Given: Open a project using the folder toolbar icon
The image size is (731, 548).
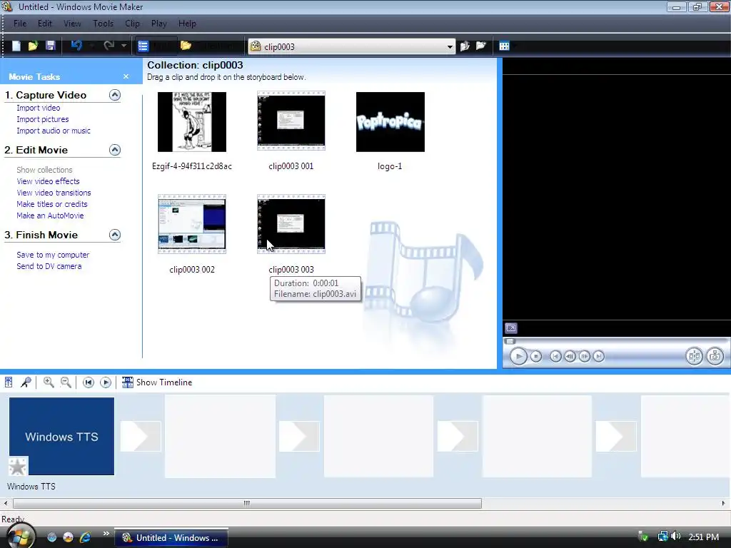Looking at the screenshot, I should pos(33,46).
